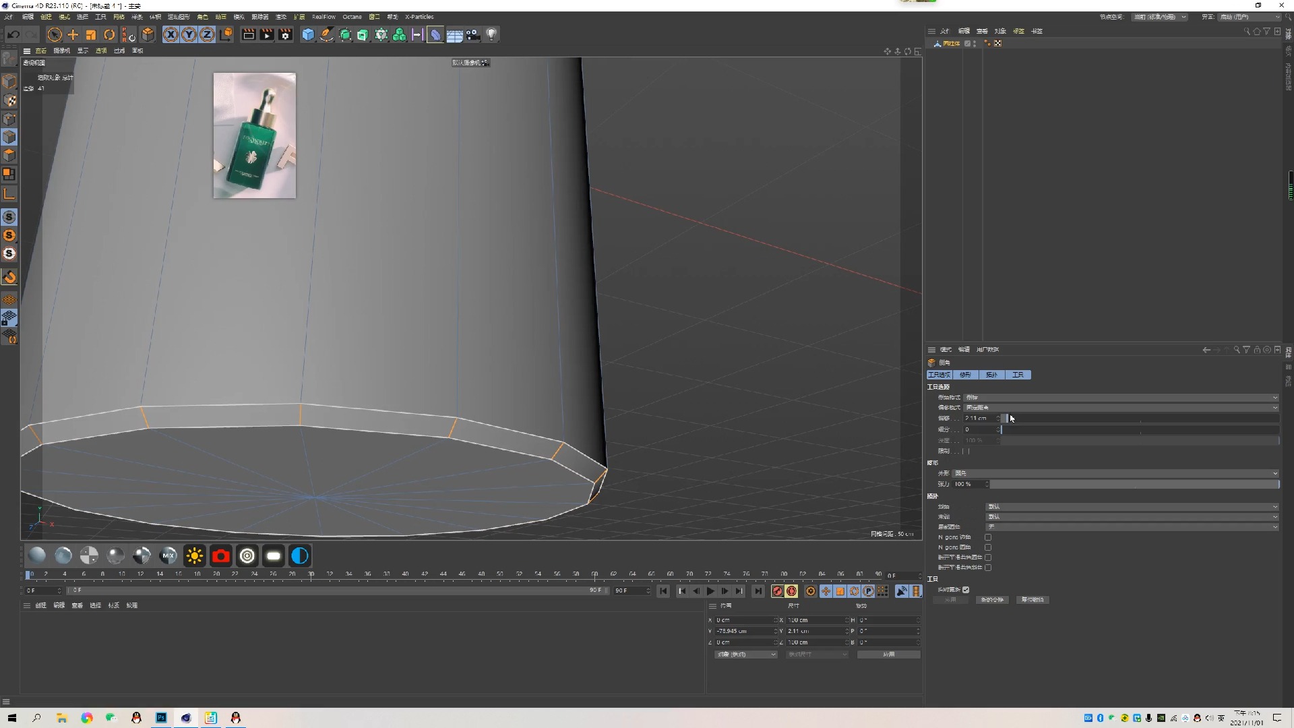Open the Light object icon
1294x728 pixels.
491,34
